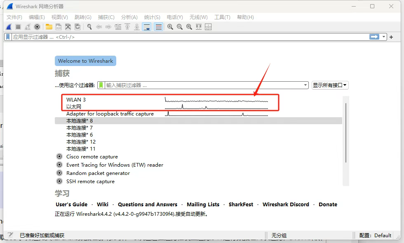The image size is (404, 243).
Task: Click the find packet magnifier icon
Action: point(89,27)
